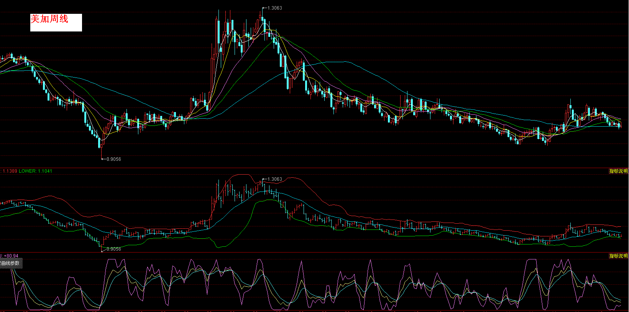Viewport: 629px width, 312px height.
Task: Select the 1.3063 high price label in main chart
Action: tap(274, 8)
